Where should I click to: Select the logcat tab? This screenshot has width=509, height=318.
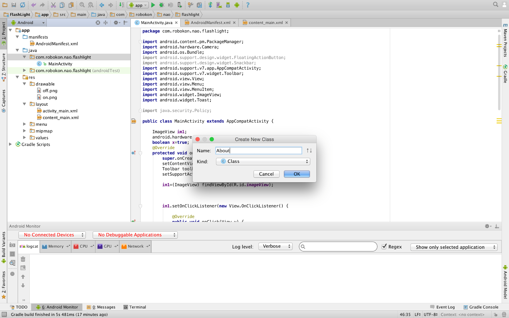coord(29,246)
